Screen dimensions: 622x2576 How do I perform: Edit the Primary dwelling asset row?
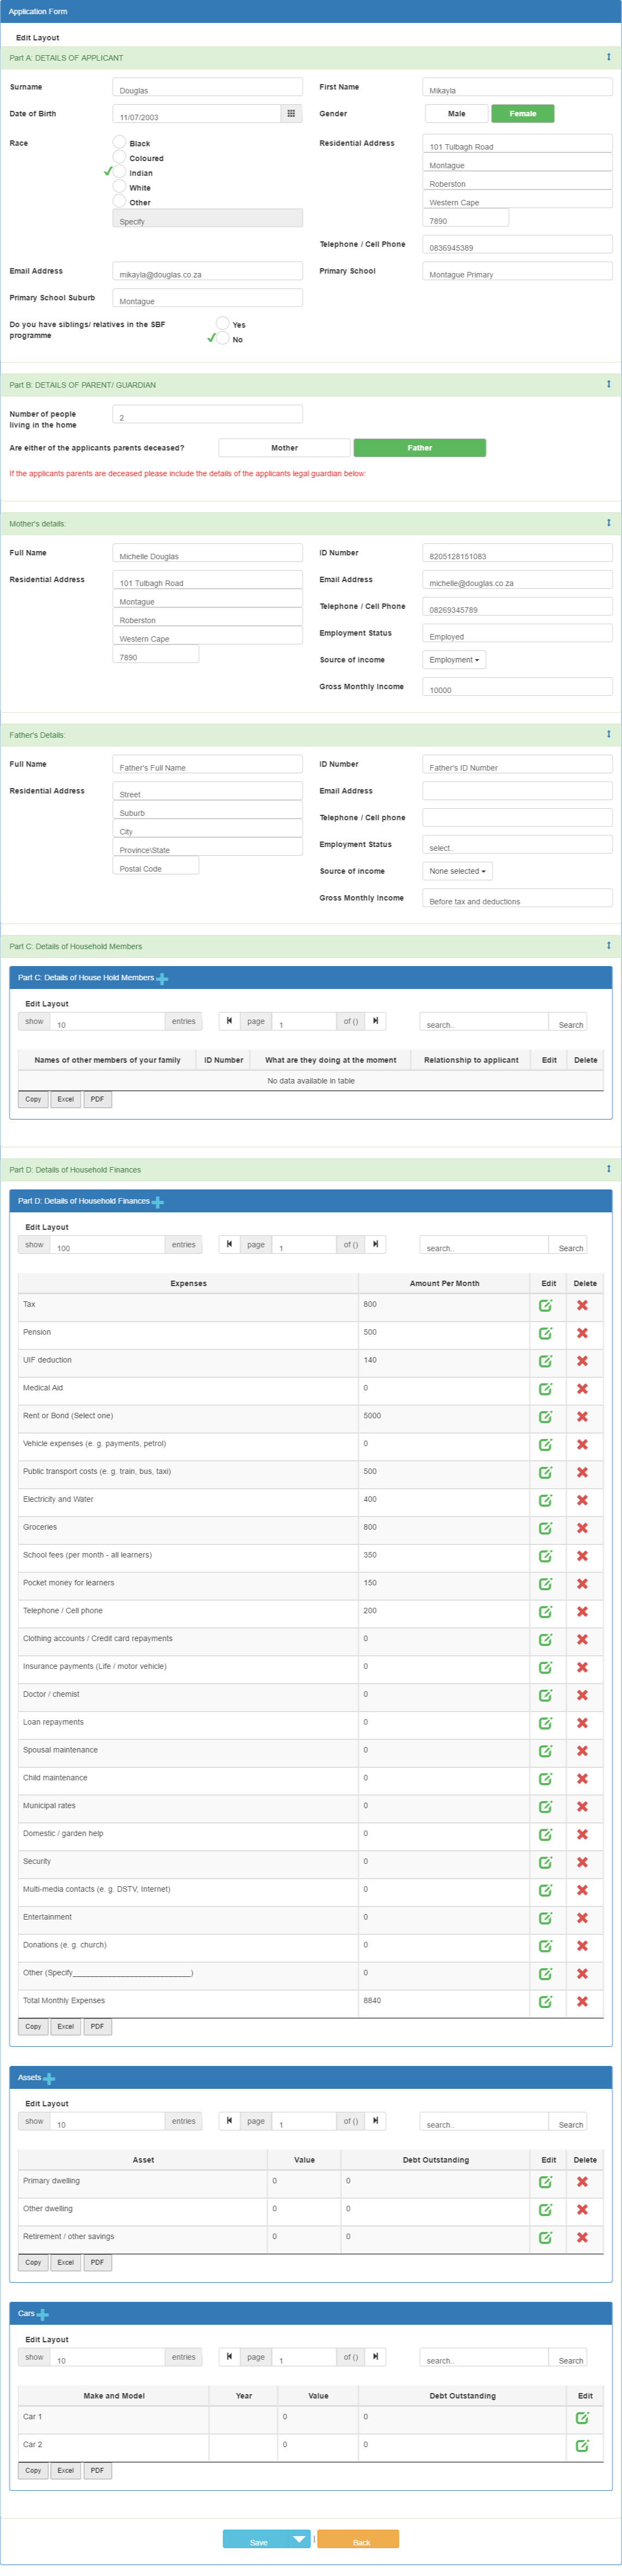pyautogui.click(x=545, y=2182)
